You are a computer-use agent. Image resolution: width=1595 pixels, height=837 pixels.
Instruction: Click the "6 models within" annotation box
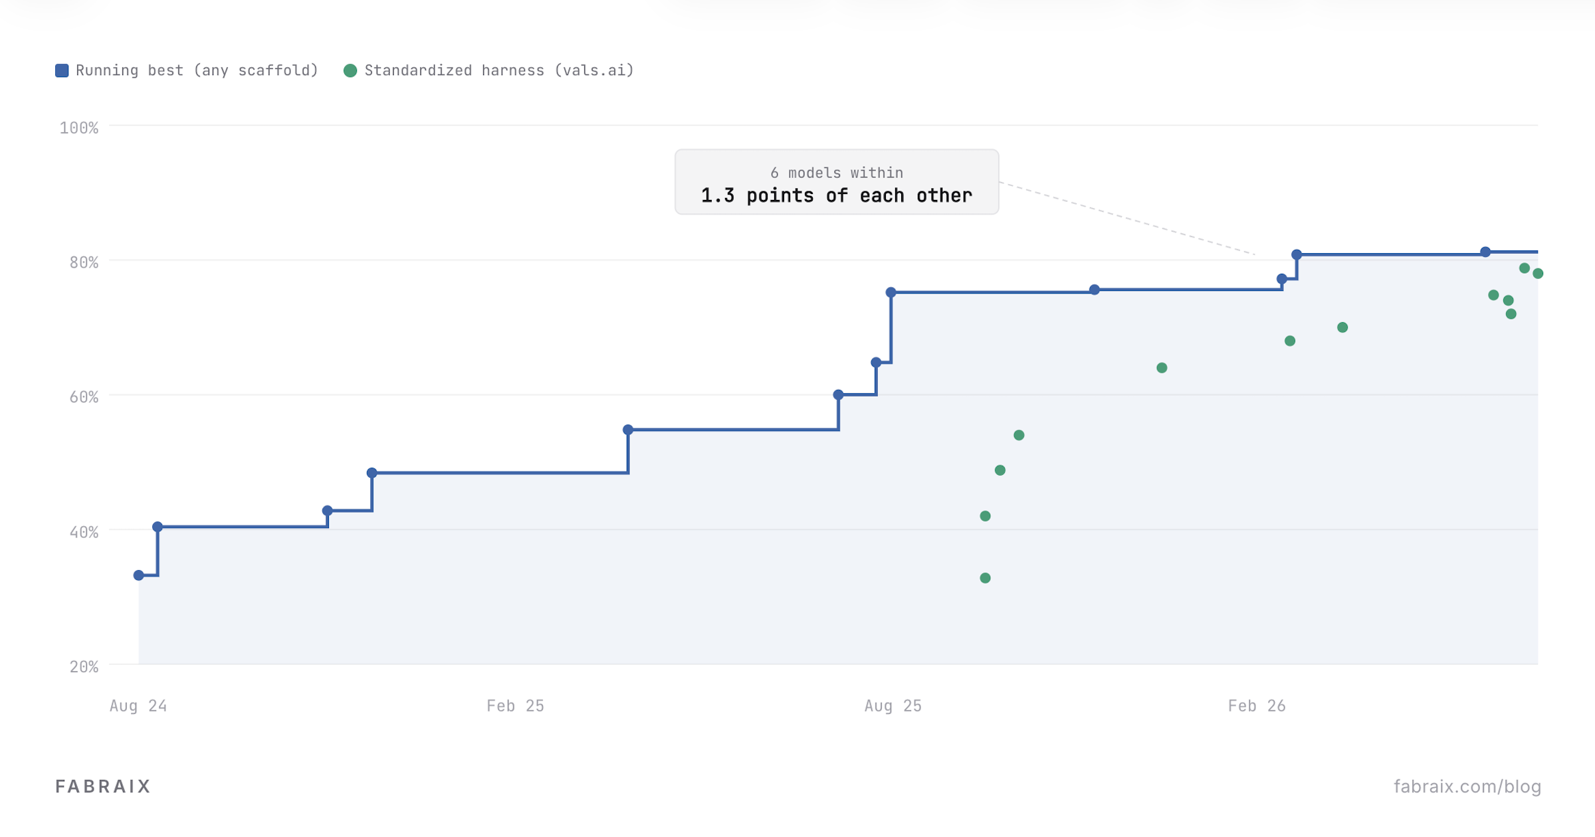coord(836,182)
